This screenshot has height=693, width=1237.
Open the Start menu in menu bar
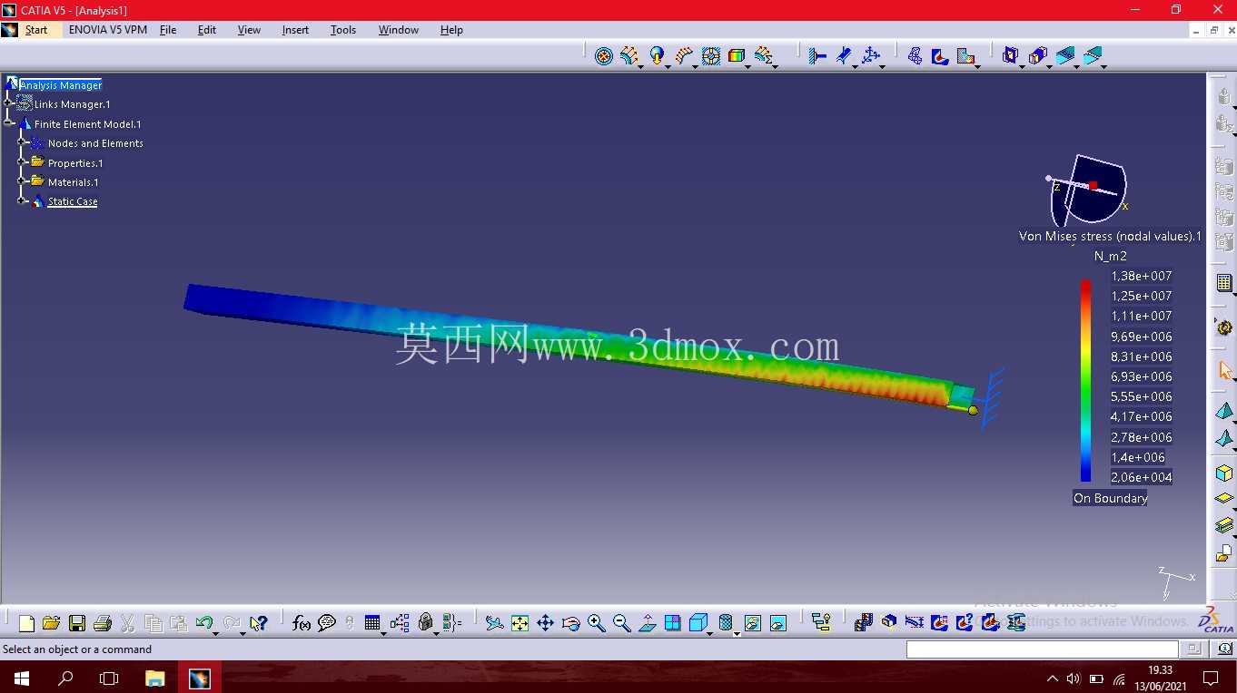click(36, 30)
